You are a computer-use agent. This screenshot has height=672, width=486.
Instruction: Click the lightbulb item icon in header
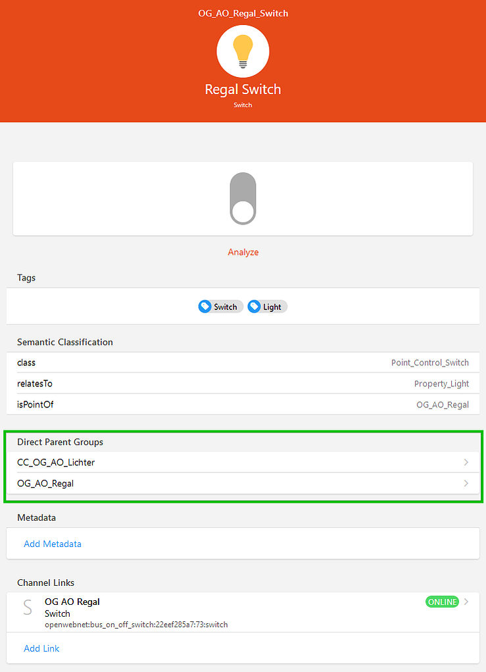[243, 51]
